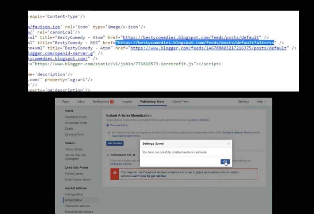Select the Publishing Tools tab

[x=152, y=101]
